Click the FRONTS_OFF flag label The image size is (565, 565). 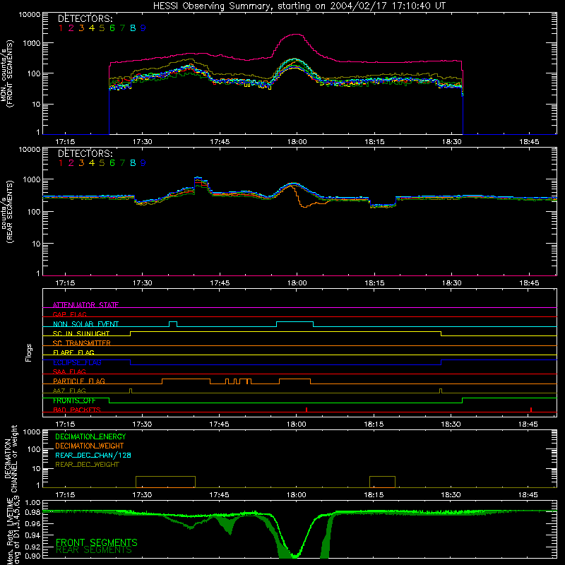pos(74,400)
